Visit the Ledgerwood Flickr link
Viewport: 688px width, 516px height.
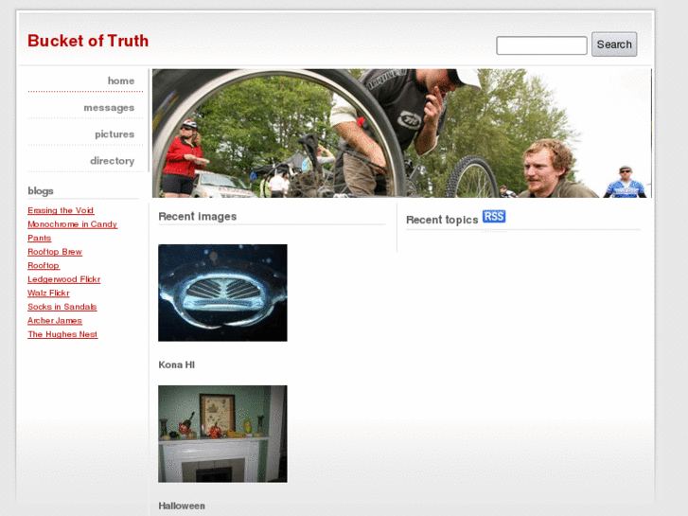coord(64,279)
